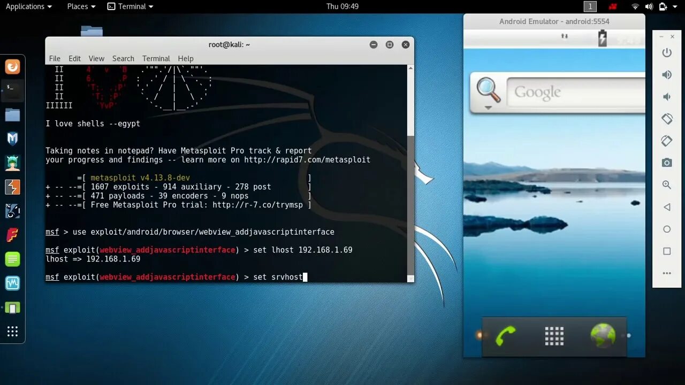Image resolution: width=685 pixels, height=385 pixels.
Task: Click into Google search widget field
Action: click(x=575, y=93)
